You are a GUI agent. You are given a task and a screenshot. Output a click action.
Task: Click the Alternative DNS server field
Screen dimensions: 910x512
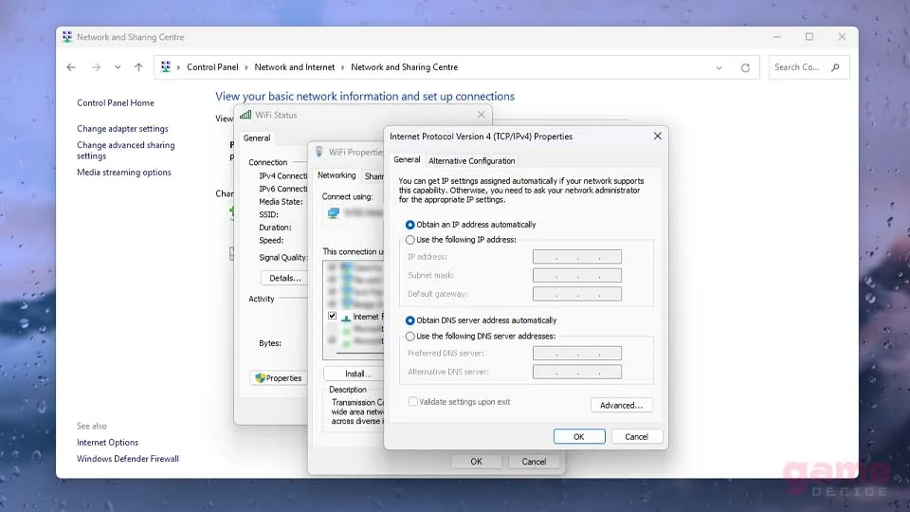pyautogui.click(x=577, y=372)
